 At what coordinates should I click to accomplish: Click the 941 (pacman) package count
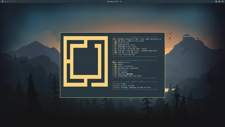pos(123,72)
